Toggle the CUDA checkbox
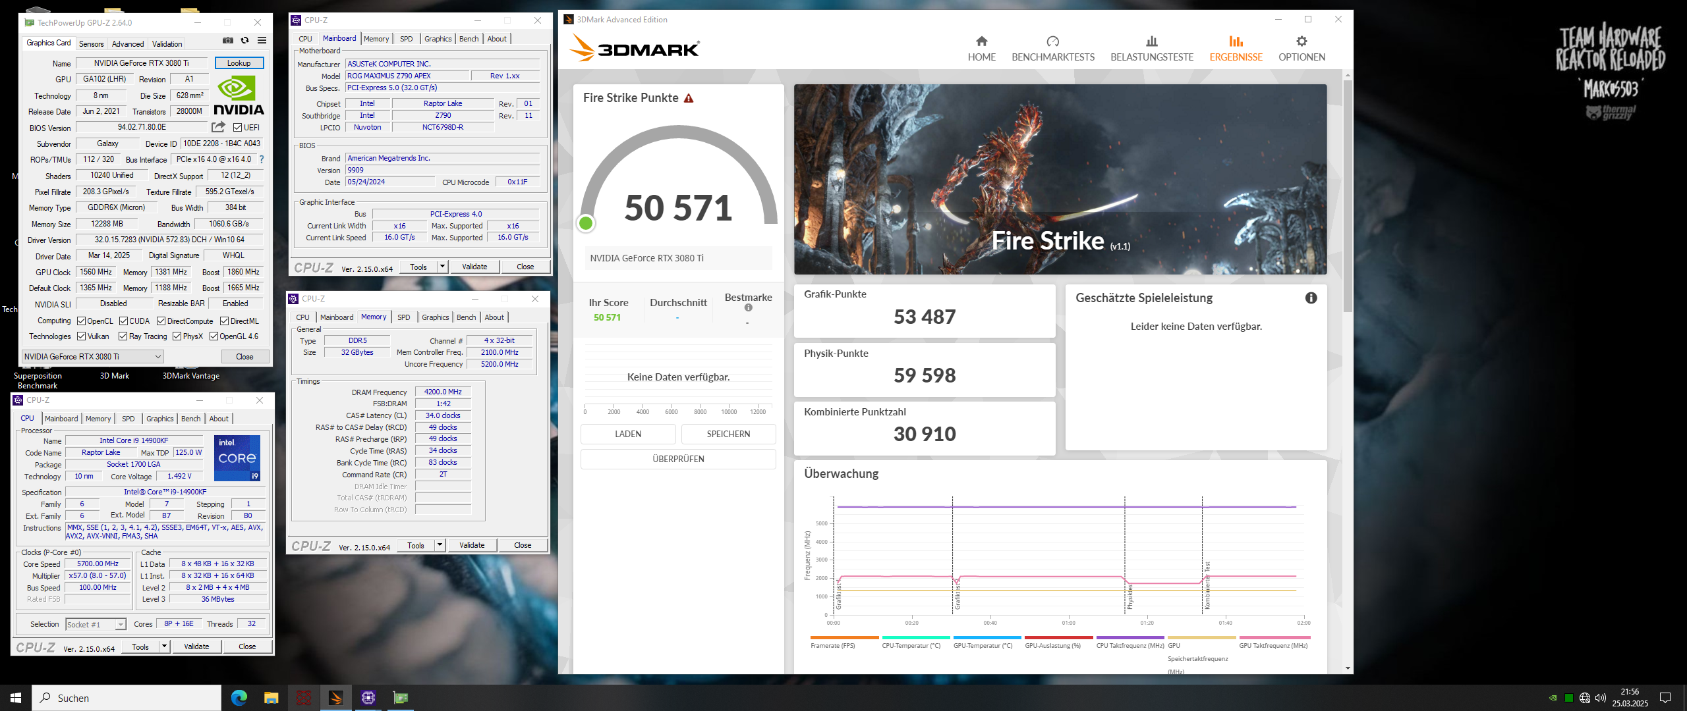The height and width of the screenshot is (711, 1687). tap(123, 321)
